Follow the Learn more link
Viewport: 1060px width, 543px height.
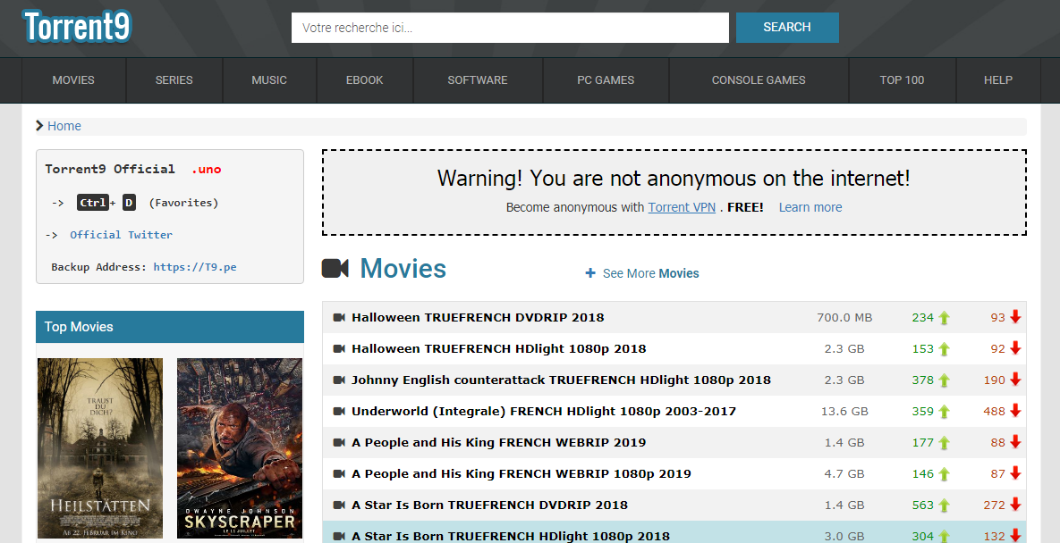810,207
